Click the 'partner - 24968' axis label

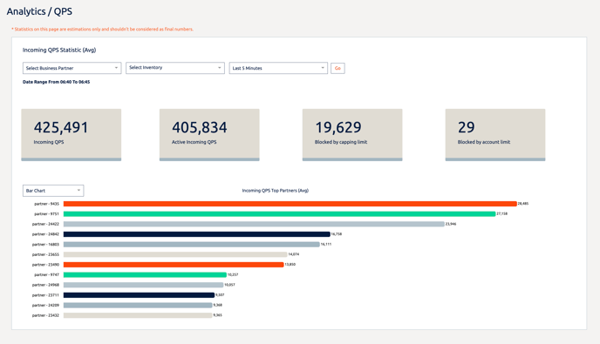45,285
